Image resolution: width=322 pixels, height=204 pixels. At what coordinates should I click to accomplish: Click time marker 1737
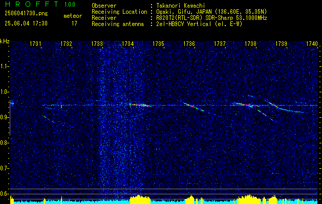220,43
